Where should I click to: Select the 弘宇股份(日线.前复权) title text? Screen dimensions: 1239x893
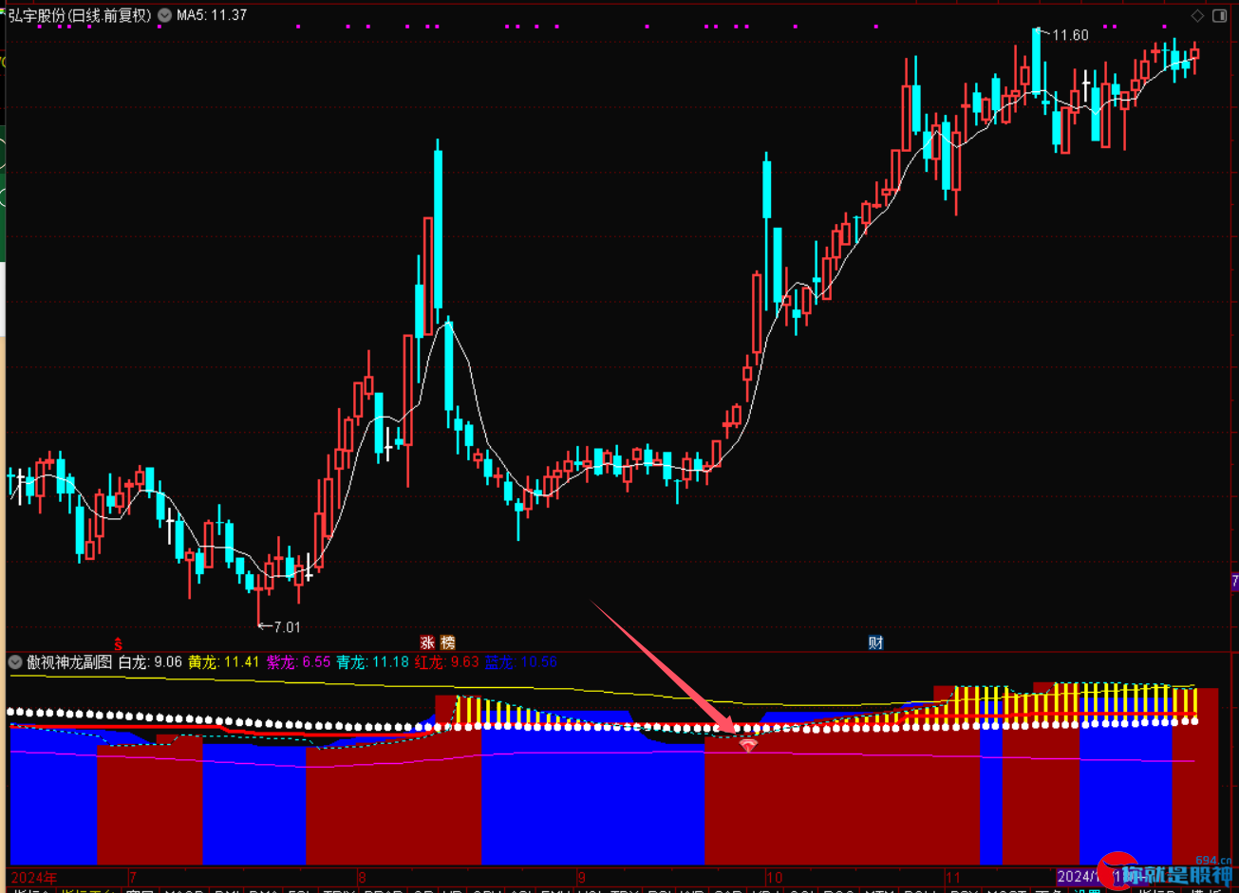point(81,15)
